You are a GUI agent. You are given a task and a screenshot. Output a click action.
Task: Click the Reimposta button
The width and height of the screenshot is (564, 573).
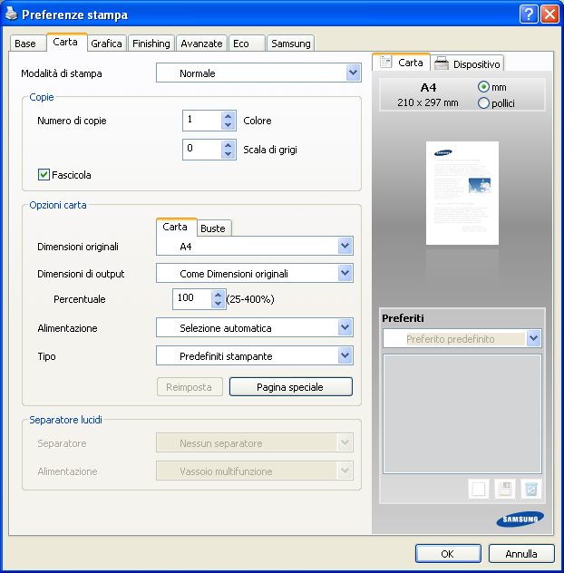tap(190, 386)
